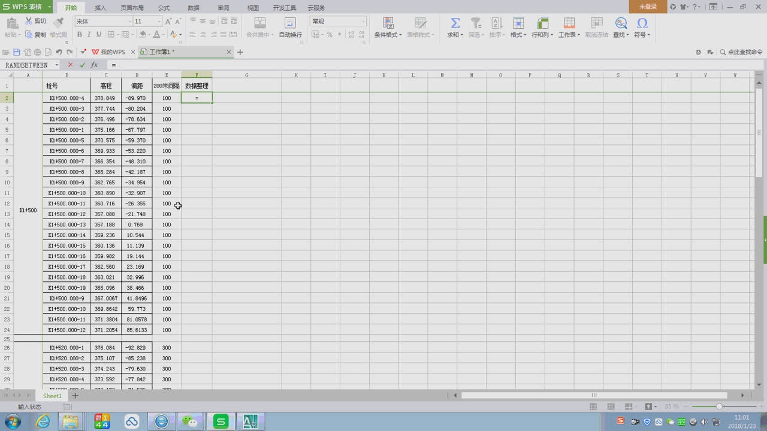Click the horizontal scrollbar thumb

[x=594, y=395]
